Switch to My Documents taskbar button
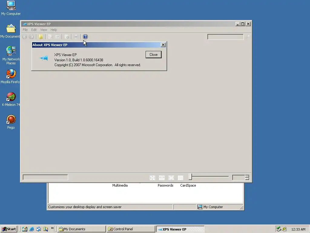This screenshot has width=310, height=233. [x=82, y=229]
